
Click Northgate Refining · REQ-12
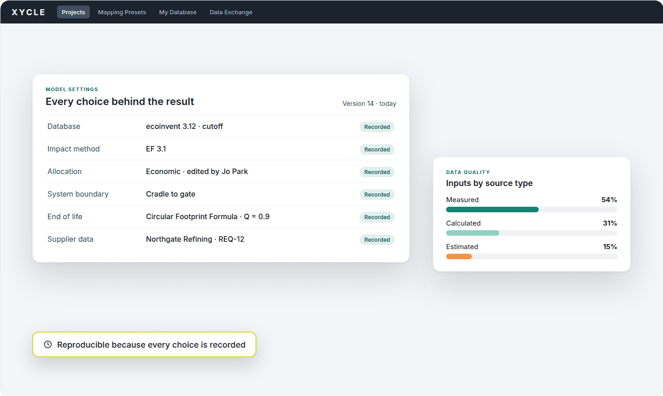pyautogui.click(x=195, y=239)
